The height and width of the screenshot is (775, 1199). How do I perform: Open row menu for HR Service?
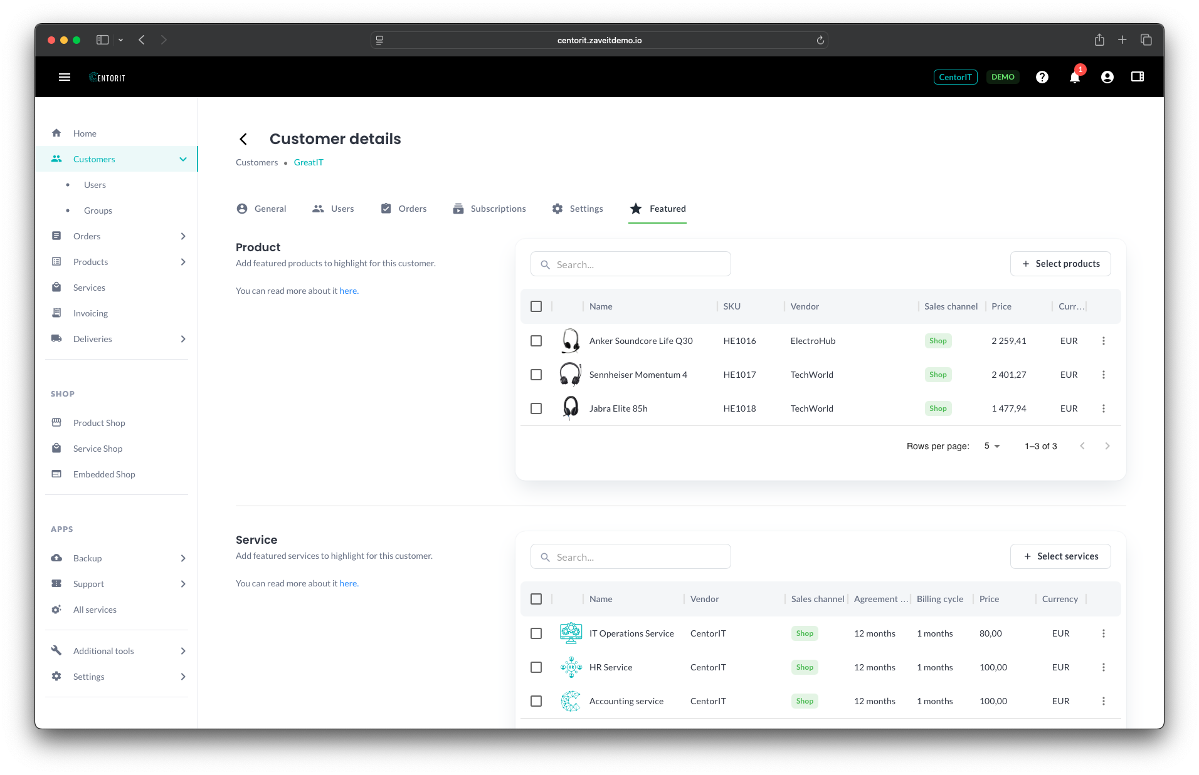coord(1104,667)
